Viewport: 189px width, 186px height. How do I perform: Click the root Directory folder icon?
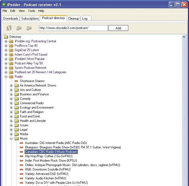(6, 36)
